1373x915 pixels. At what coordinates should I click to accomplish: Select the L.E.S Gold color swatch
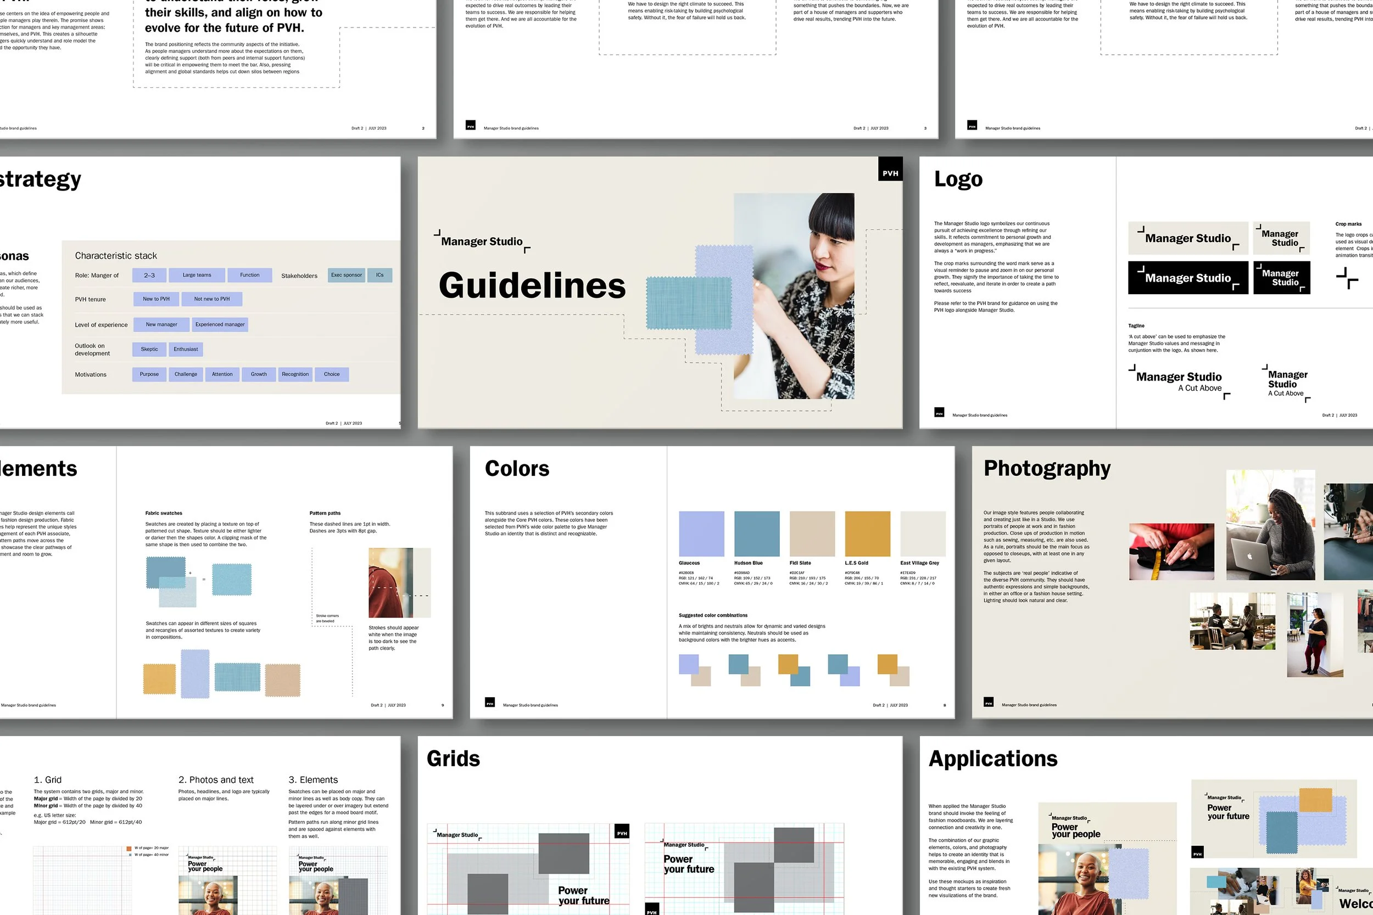click(x=868, y=534)
